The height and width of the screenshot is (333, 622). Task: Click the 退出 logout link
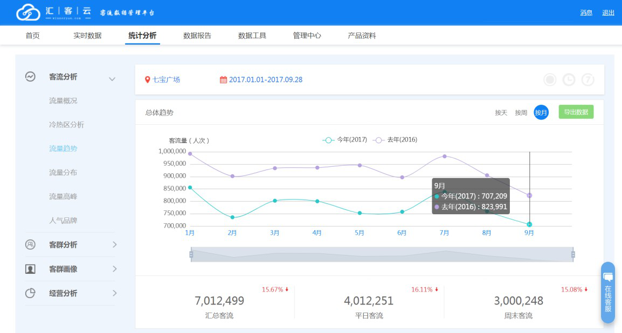tap(608, 13)
